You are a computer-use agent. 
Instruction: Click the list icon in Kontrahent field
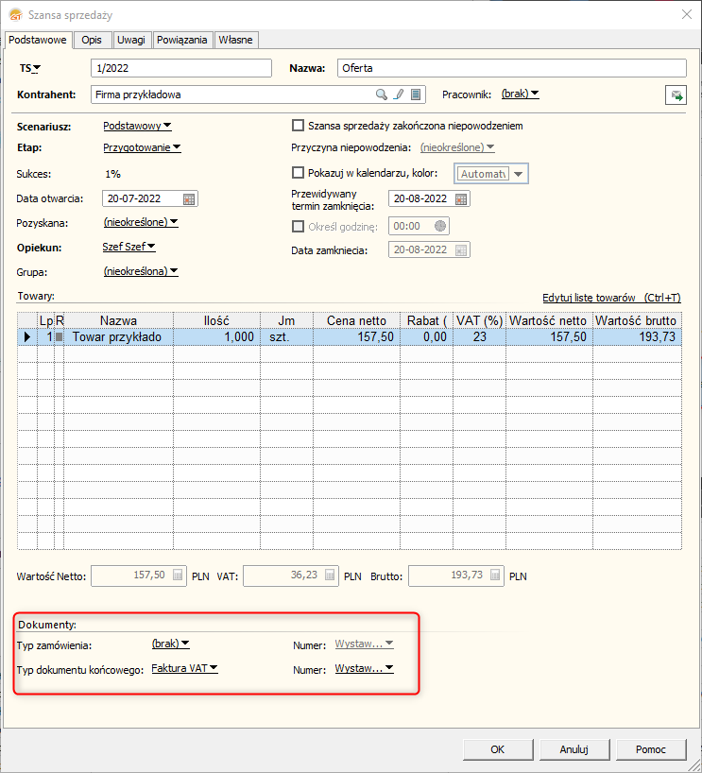click(x=416, y=94)
